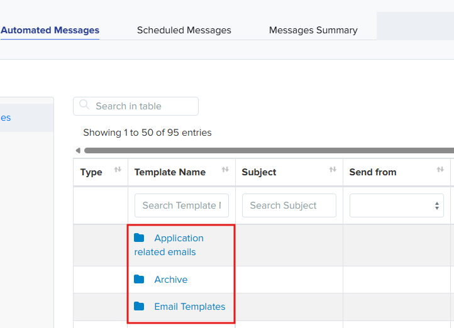Screen dimensions: 454x328
Task: Focus the Search Subject filter field
Action: 289,205
